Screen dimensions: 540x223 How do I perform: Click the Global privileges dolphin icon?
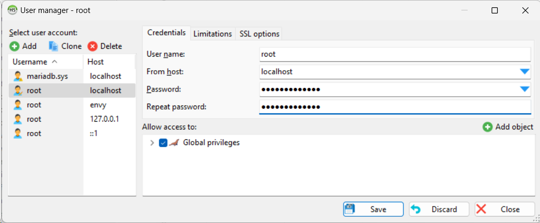[x=174, y=142]
